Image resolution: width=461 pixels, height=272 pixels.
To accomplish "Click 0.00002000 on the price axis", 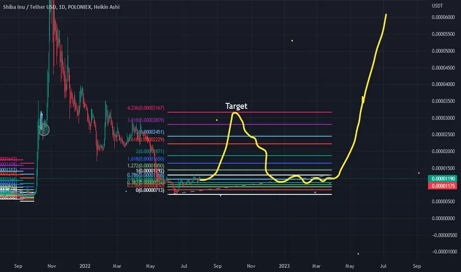I will [x=443, y=151].
